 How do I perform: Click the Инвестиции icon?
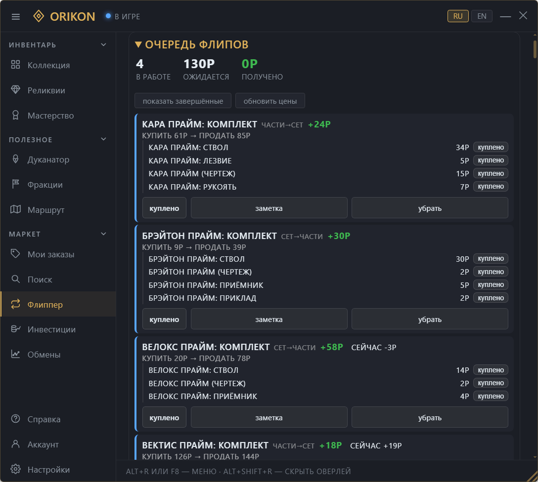[15, 329]
